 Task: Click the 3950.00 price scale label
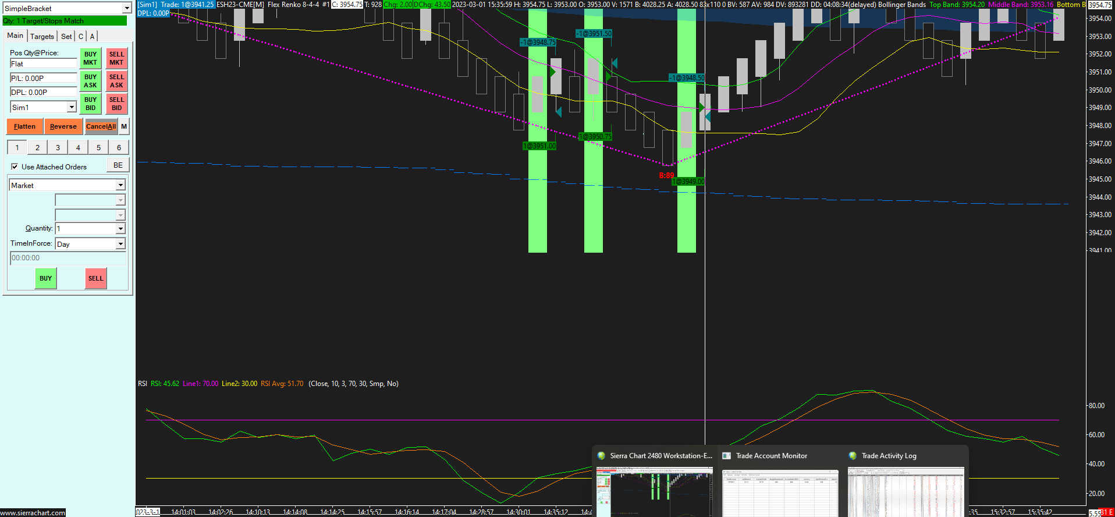(1100, 90)
